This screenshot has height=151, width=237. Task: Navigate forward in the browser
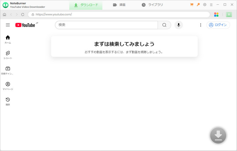[17, 15]
